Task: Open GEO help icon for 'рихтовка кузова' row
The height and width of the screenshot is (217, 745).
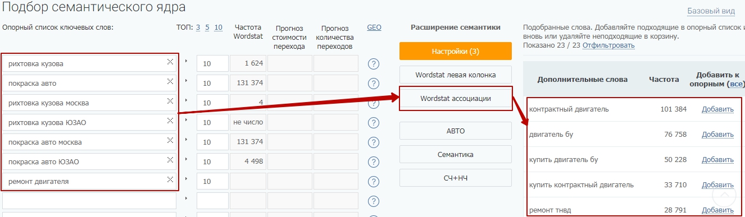Action: click(374, 64)
